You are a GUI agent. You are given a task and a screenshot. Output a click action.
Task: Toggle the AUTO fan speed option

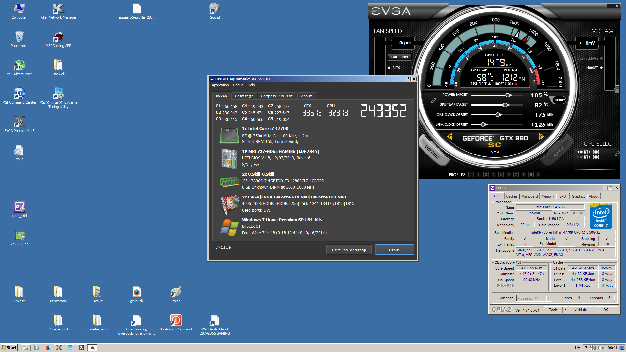pos(394,68)
